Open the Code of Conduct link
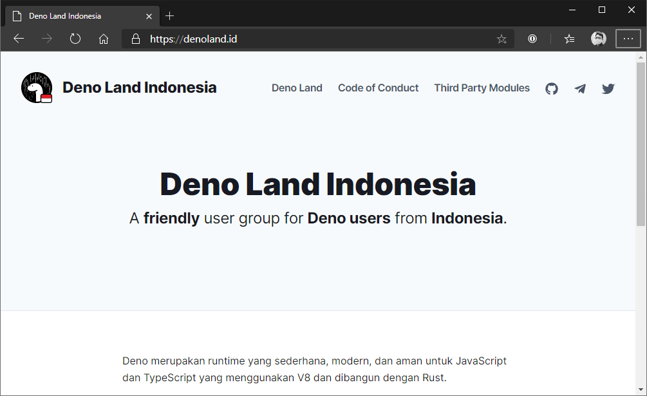 pyautogui.click(x=378, y=88)
